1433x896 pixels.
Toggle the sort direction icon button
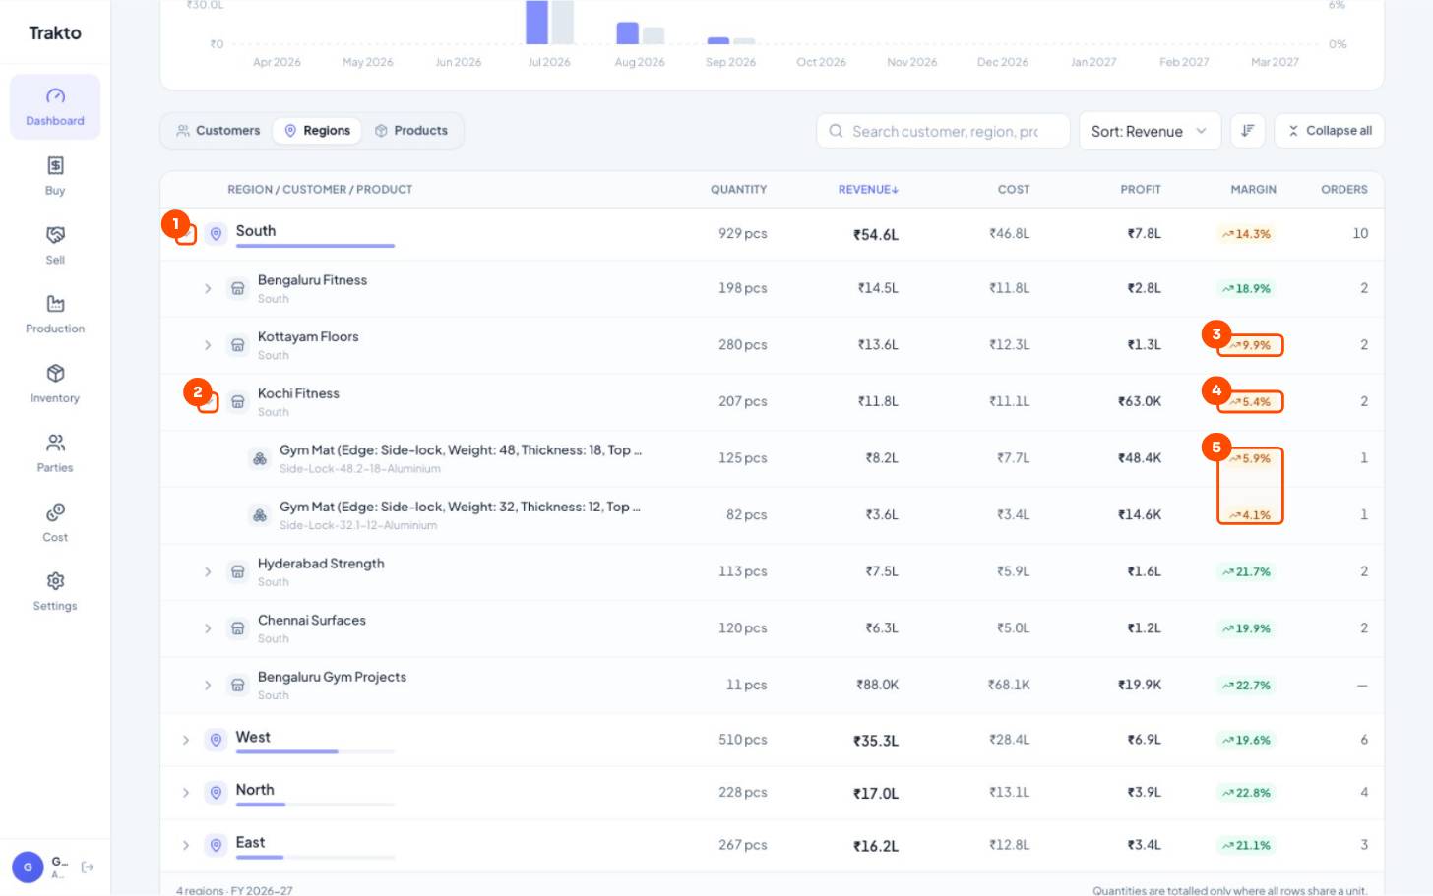pyautogui.click(x=1248, y=131)
